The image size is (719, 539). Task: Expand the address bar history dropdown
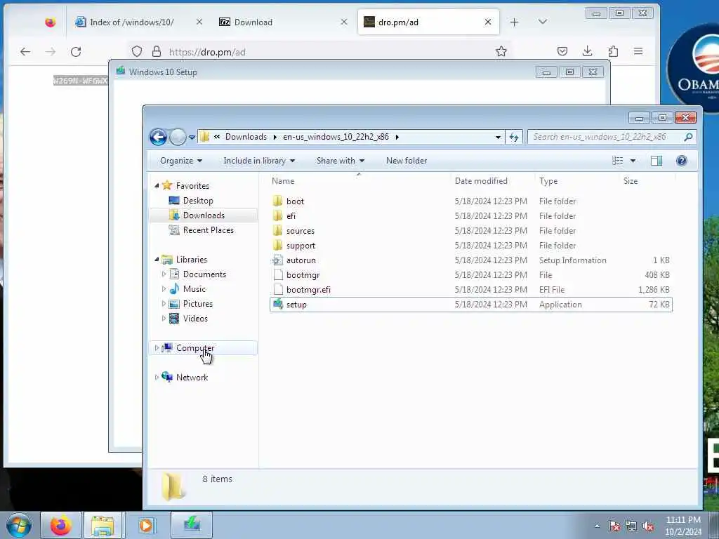[498, 137]
